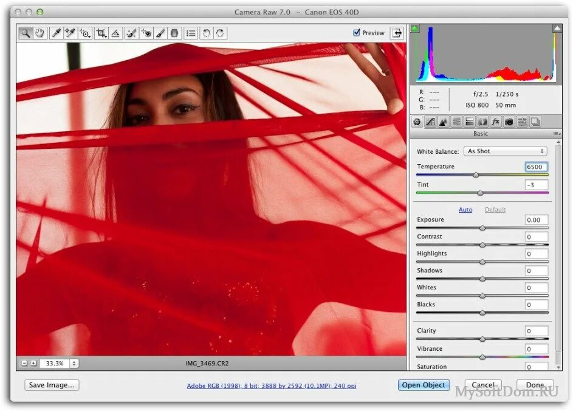Select the Zoom tool

click(25, 33)
